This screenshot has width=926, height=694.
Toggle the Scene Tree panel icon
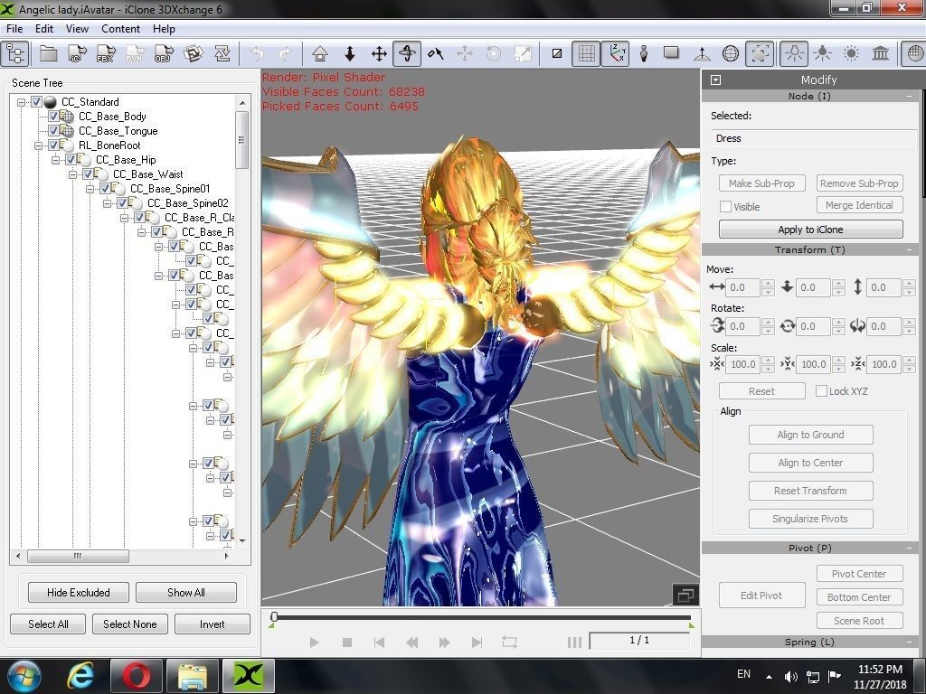click(16, 53)
